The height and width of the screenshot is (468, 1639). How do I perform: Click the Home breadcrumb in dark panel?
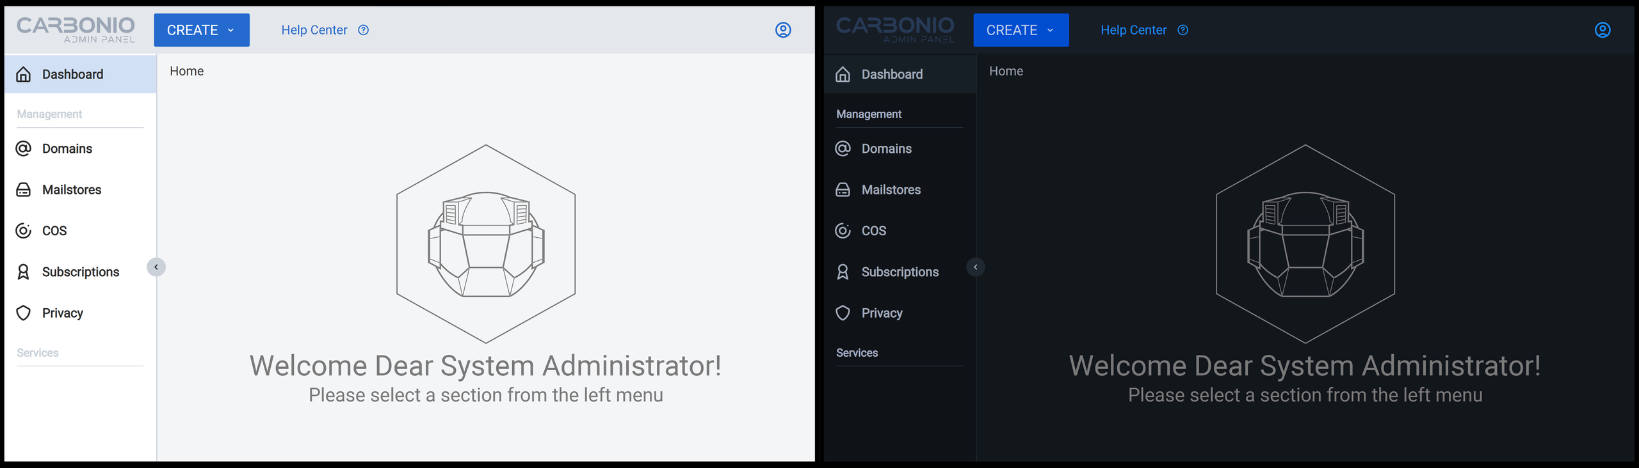point(1006,71)
